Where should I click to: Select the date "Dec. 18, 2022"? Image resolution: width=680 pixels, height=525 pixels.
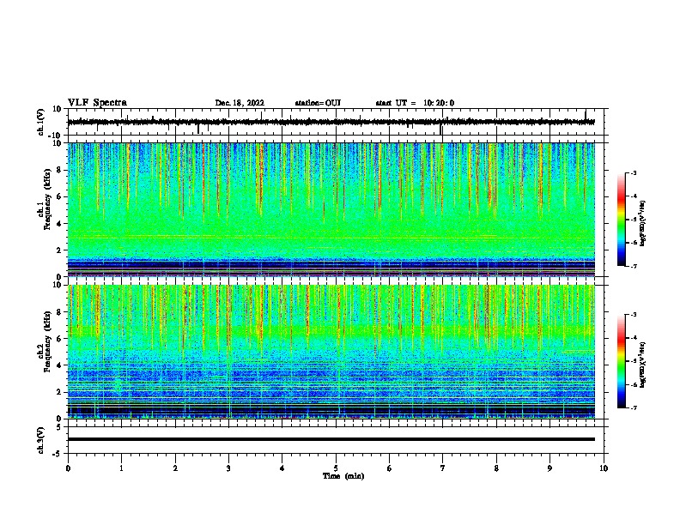240,103
